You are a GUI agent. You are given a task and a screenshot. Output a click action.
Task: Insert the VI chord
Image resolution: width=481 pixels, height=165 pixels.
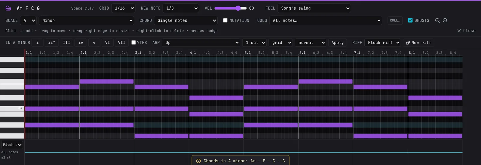click(x=108, y=43)
